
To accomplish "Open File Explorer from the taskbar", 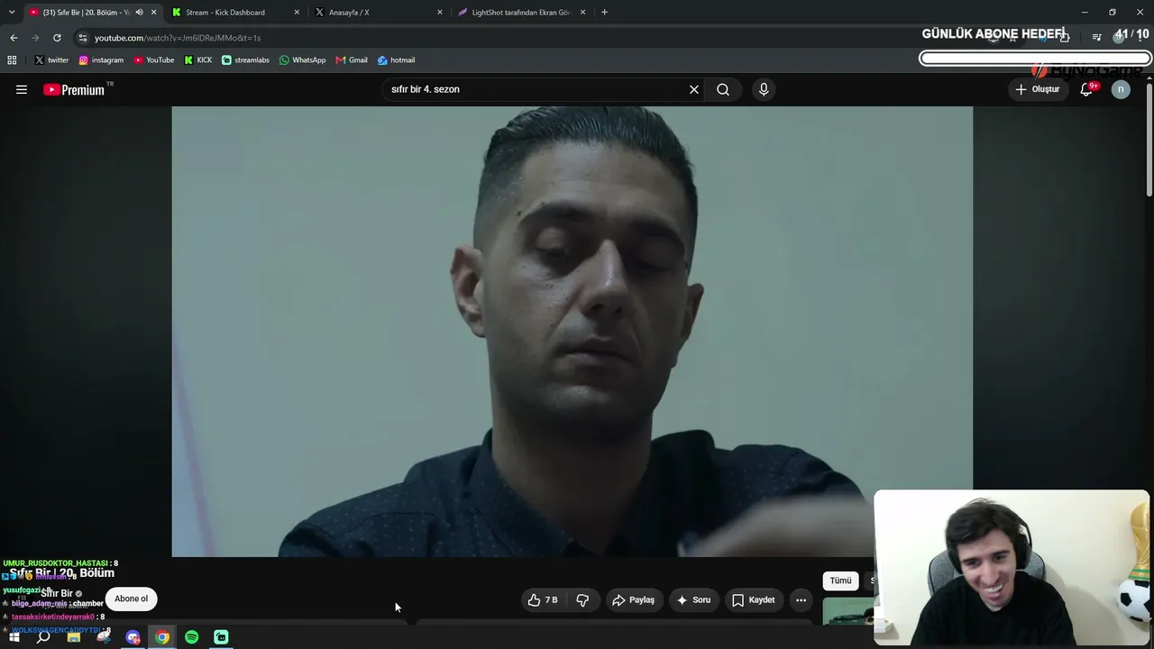I will [x=74, y=637].
